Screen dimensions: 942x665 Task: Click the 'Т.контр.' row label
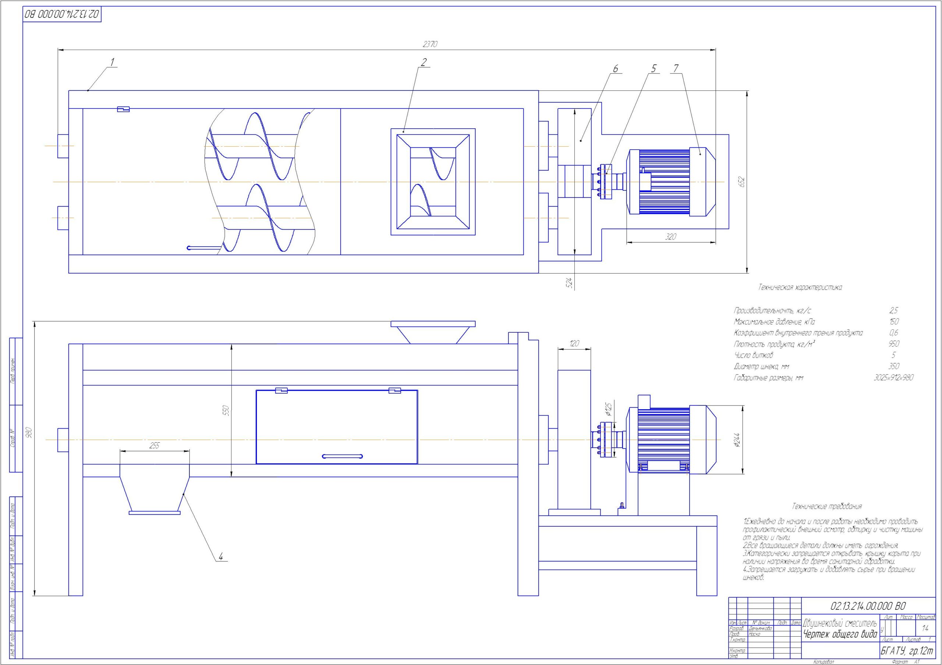737,640
